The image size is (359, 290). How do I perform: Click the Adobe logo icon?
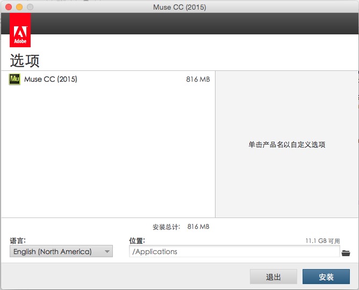pos(20,30)
